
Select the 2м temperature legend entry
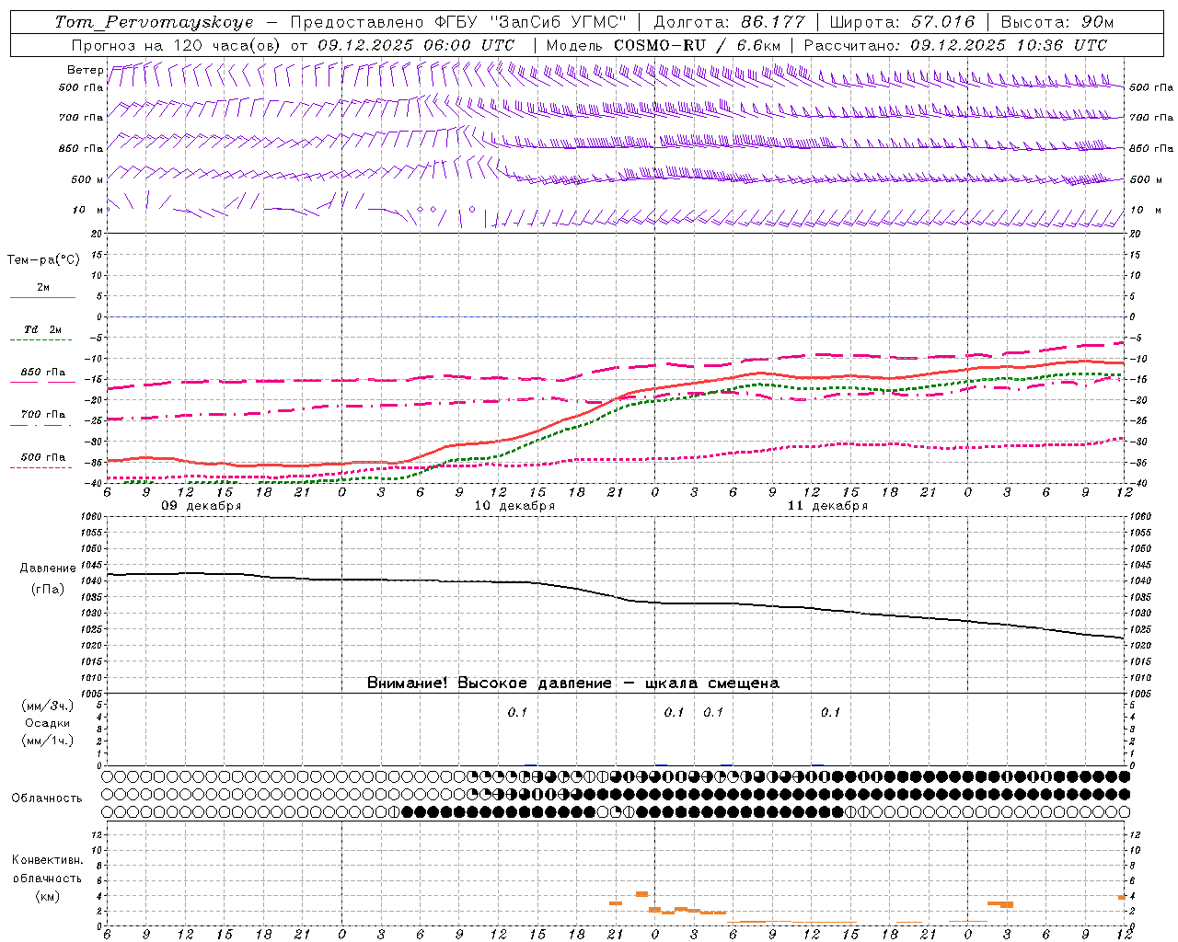(x=42, y=292)
